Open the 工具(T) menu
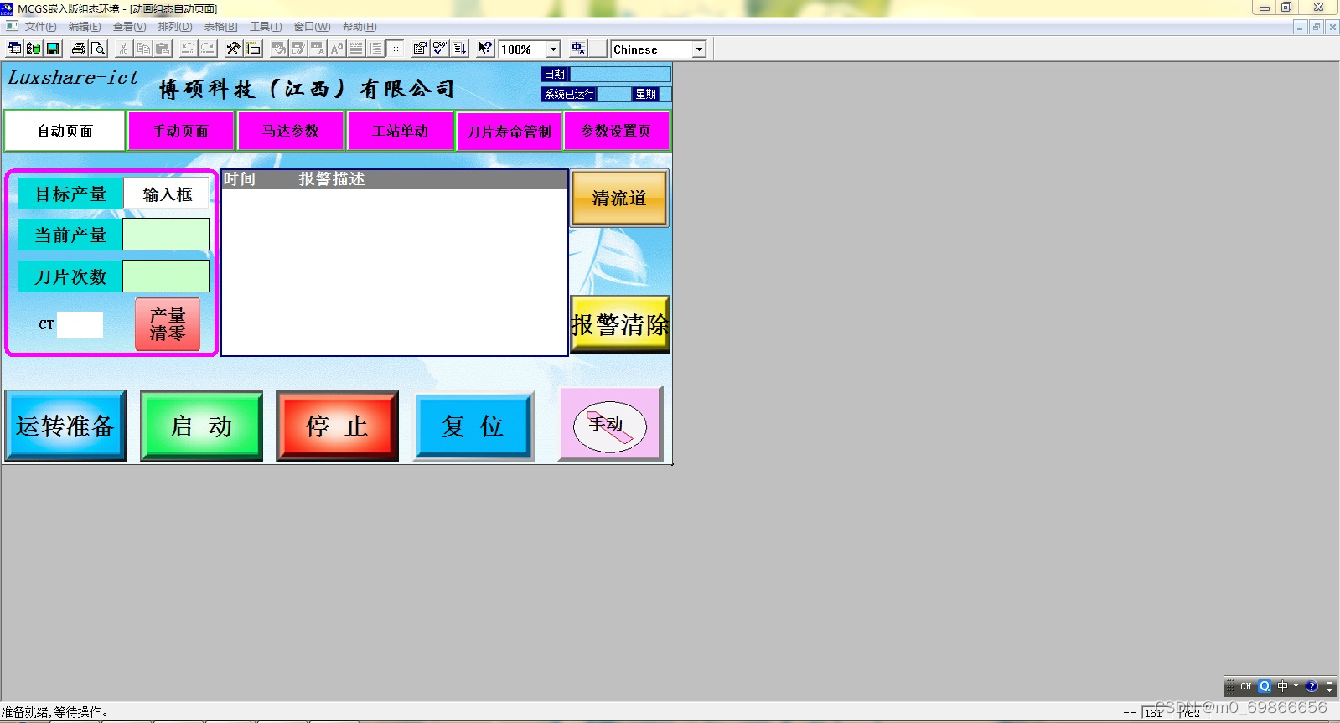 (266, 27)
